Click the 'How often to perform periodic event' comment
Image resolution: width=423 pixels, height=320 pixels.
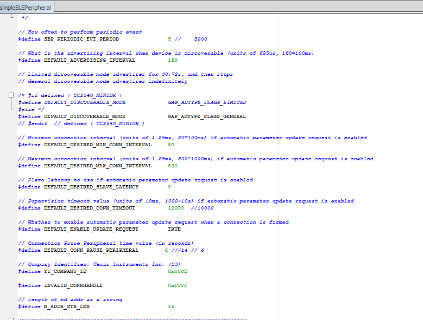(x=80, y=32)
